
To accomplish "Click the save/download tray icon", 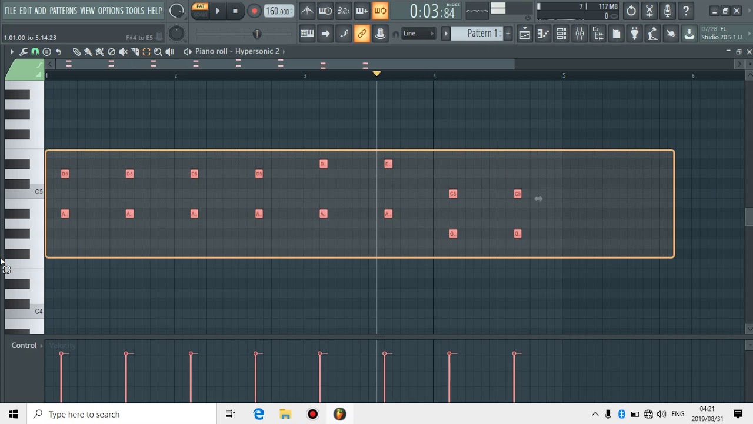I will pyautogui.click(x=689, y=34).
